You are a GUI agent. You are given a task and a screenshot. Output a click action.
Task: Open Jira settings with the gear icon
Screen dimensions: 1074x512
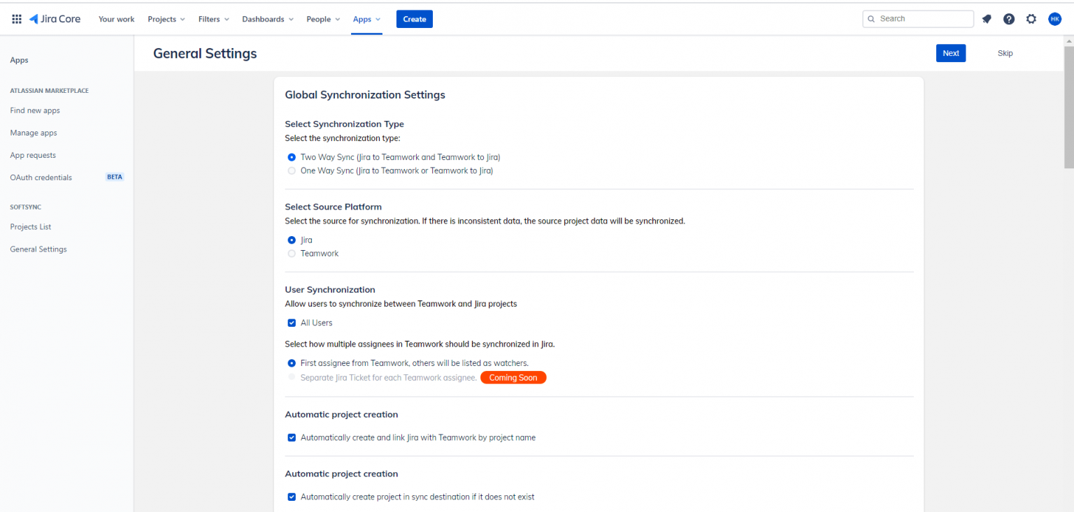pos(1031,19)
